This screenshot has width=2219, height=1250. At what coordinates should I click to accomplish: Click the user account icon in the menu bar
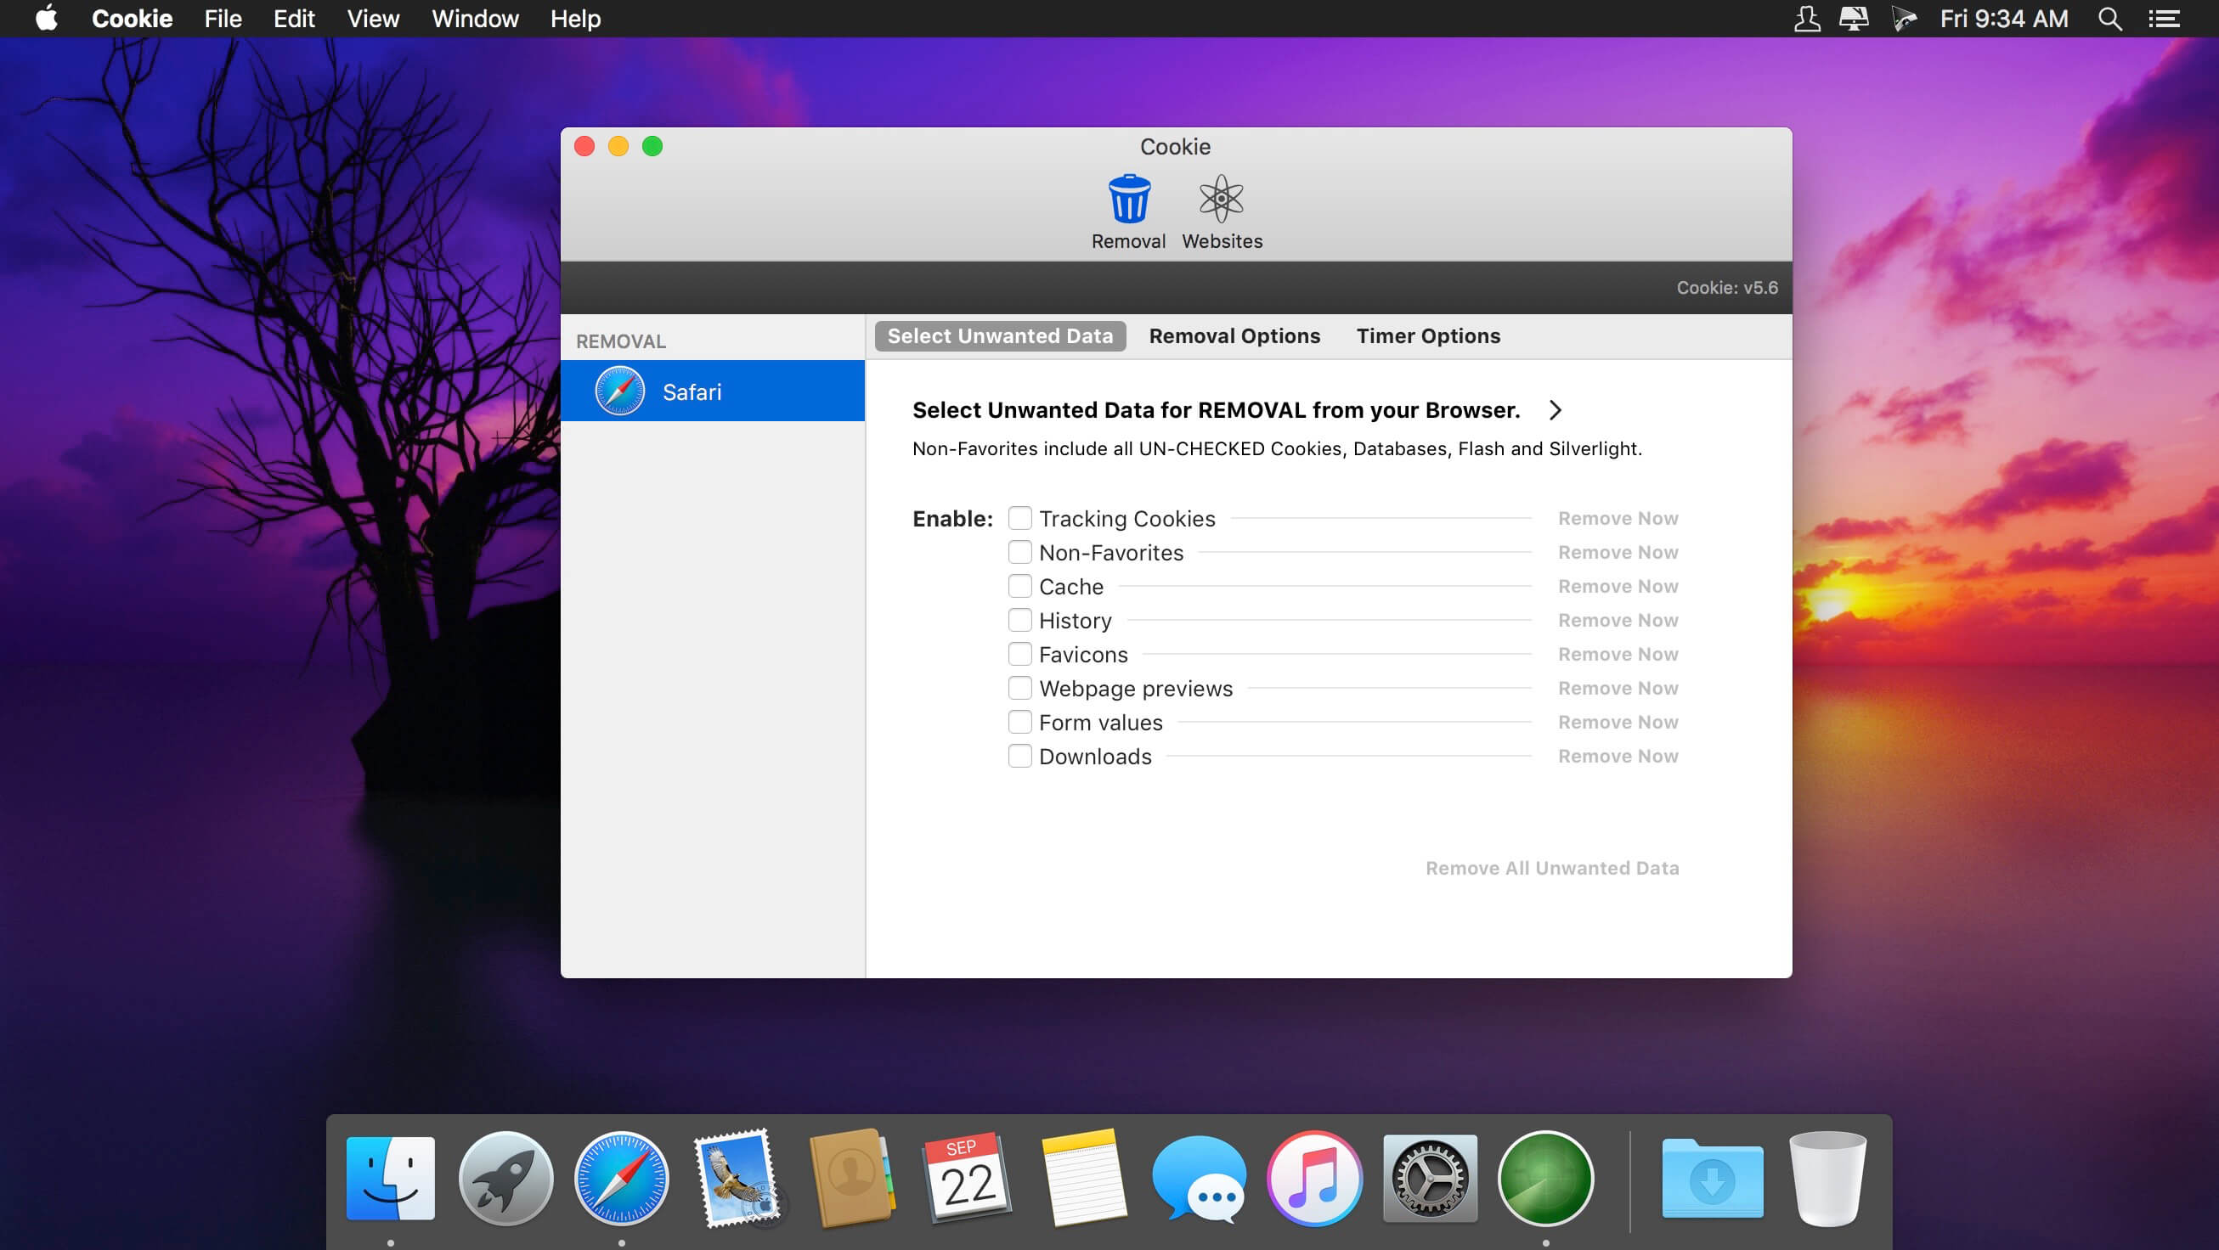(x=1807, y=18)
